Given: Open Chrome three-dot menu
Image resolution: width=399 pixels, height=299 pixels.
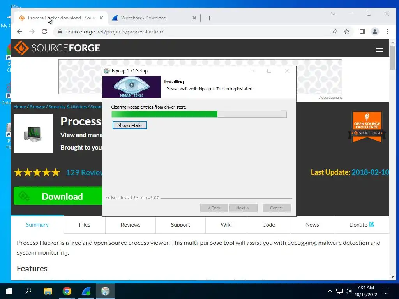Looking at the screenshot, I should coord(387,32).
